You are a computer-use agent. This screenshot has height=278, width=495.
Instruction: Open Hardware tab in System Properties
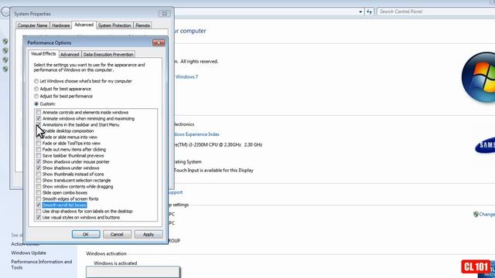60,25
